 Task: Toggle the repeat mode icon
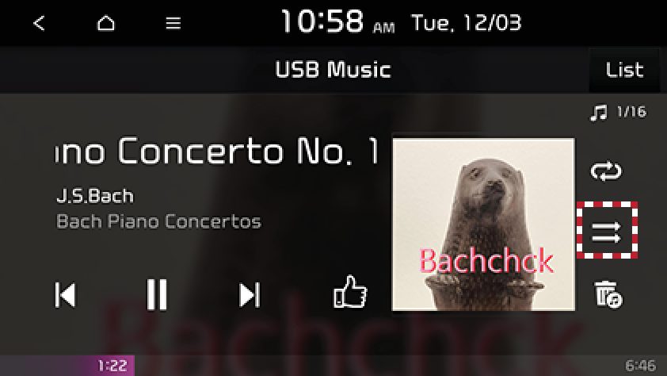(606, 171)
